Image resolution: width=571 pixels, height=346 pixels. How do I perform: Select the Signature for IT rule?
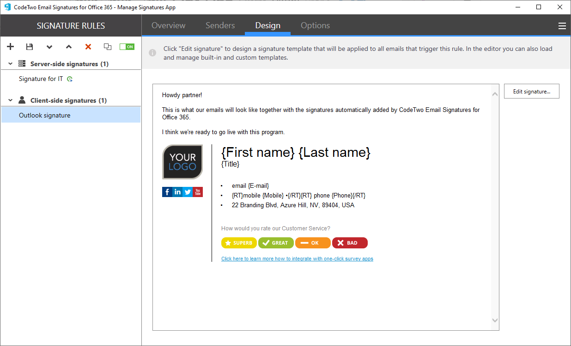tap(41, 79)
